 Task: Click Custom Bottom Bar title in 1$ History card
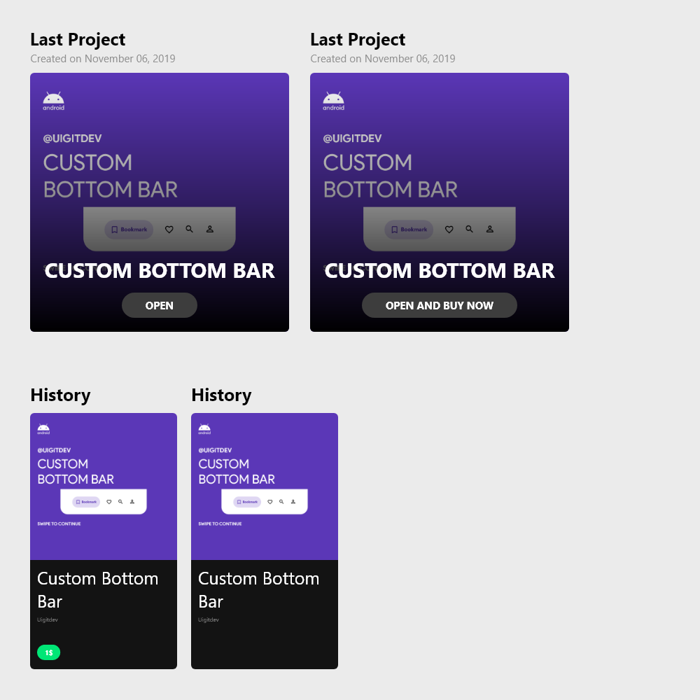tap(97, 589)
